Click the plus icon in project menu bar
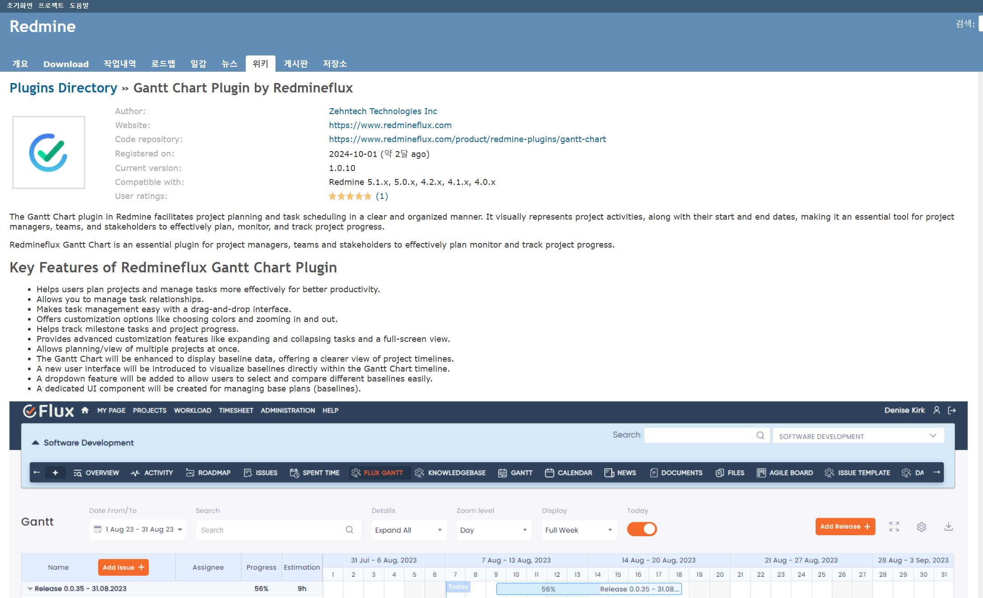This screenshot has width=983, height=598. [55, 473]
